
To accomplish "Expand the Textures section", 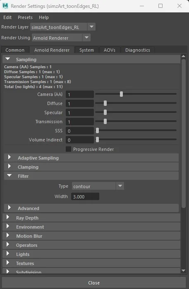I will [91, 263].
